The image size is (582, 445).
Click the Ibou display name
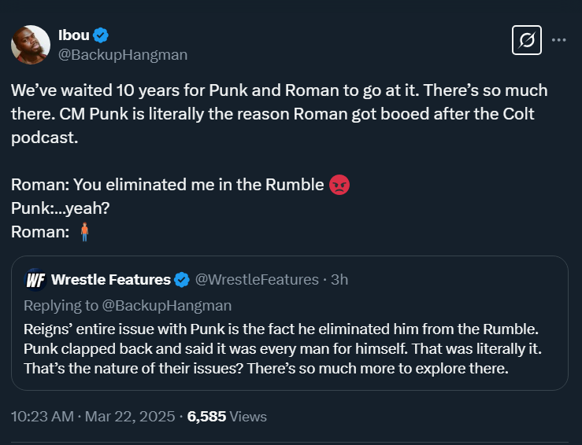(73, 35)
